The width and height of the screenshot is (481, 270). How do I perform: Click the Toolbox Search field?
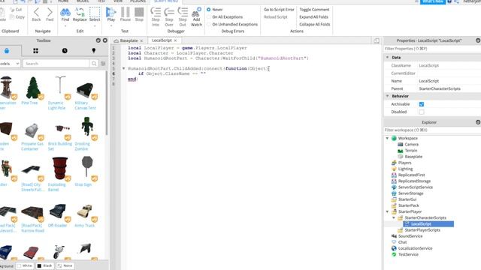pyautogui.click(x=56, y=63)
